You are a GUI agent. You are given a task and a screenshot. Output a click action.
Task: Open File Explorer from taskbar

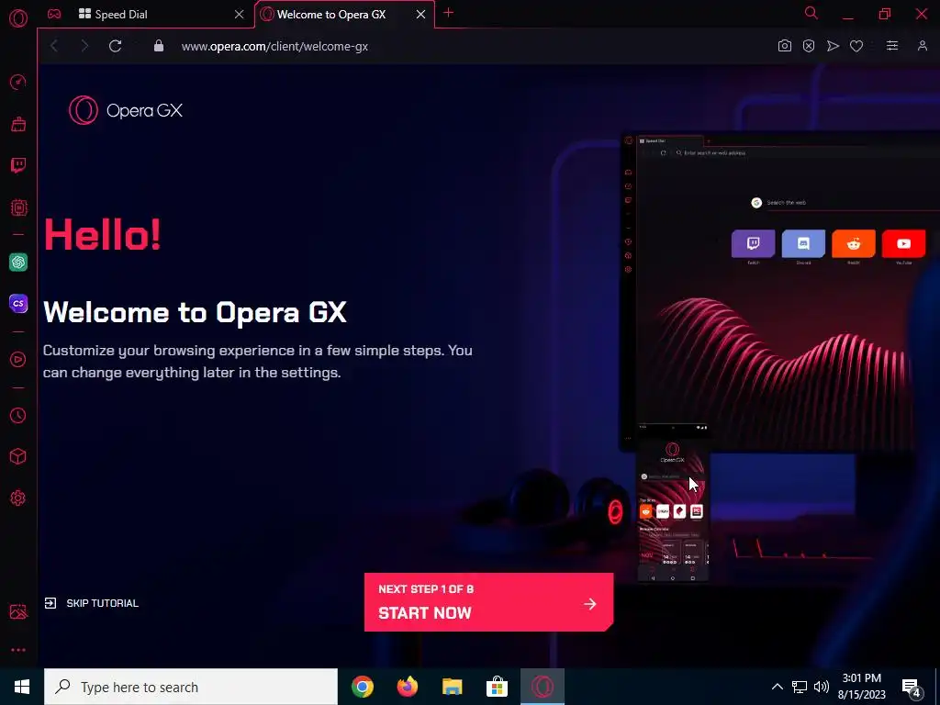pos(452,687)
